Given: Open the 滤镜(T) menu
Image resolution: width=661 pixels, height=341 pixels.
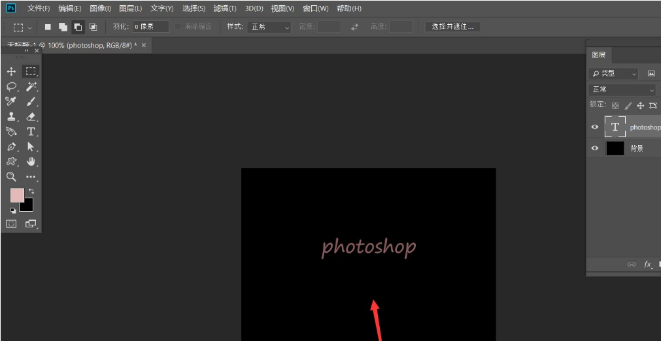Looking at the screenshot, I should click(225, 8).
